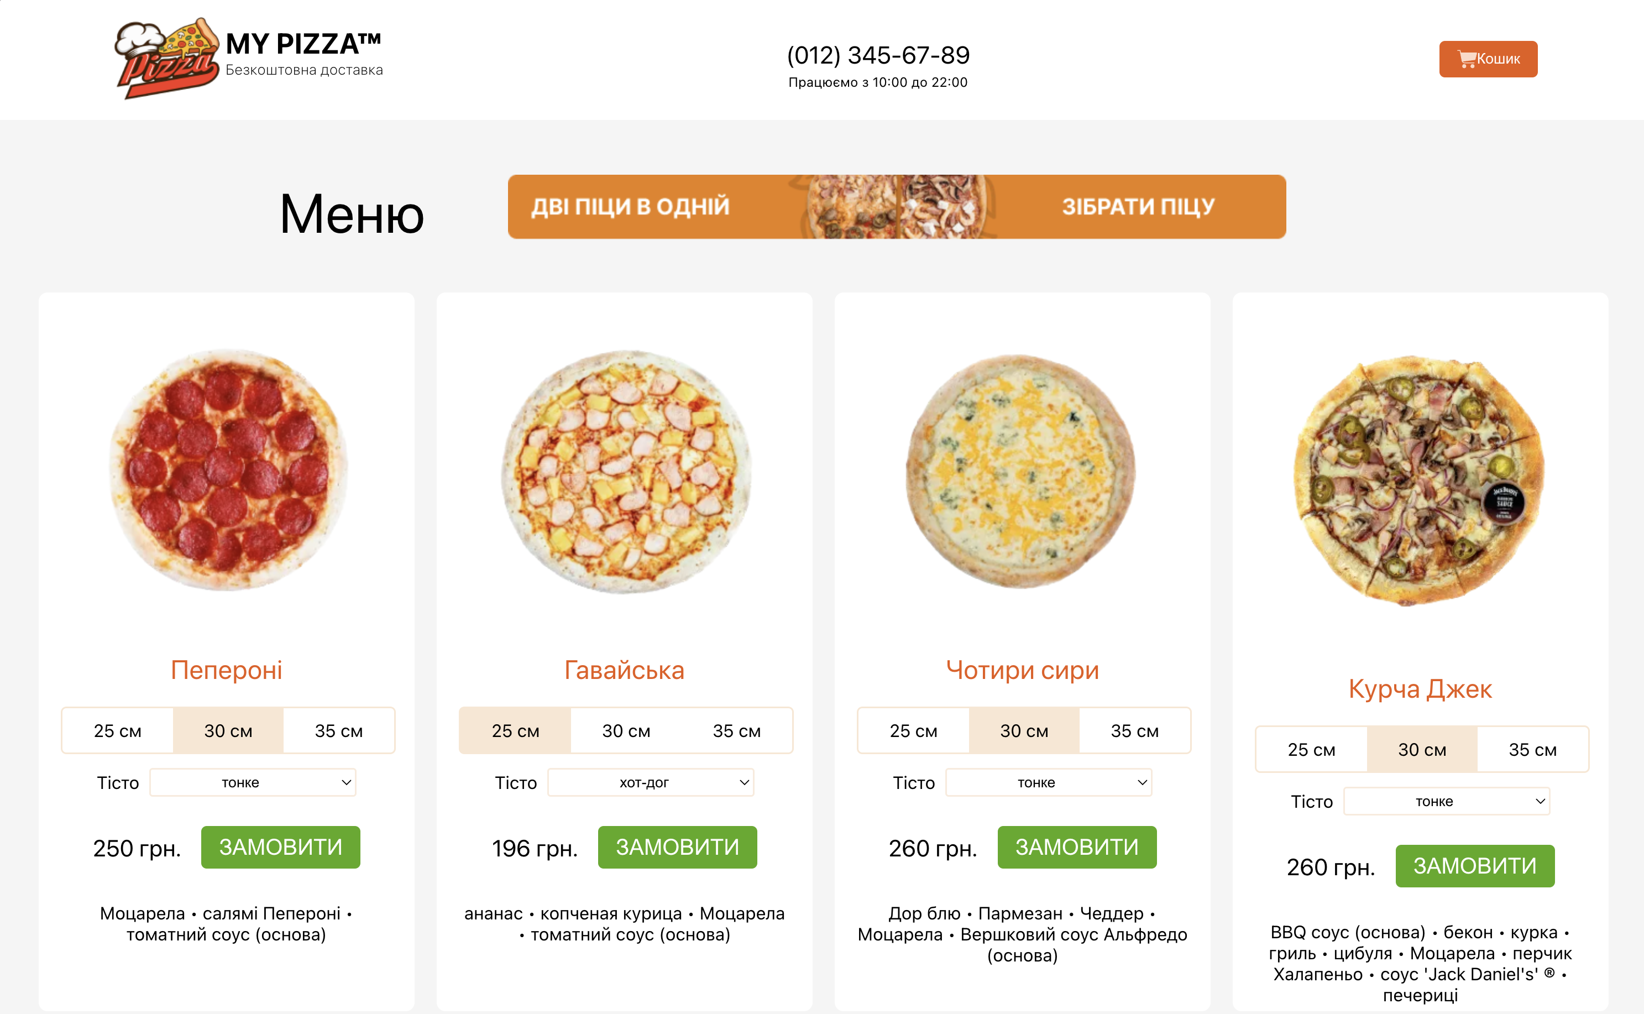Click the phone number (012) 345-67-89
The height and width of the screenshot is (1014, 1644).
pos(878,55)
